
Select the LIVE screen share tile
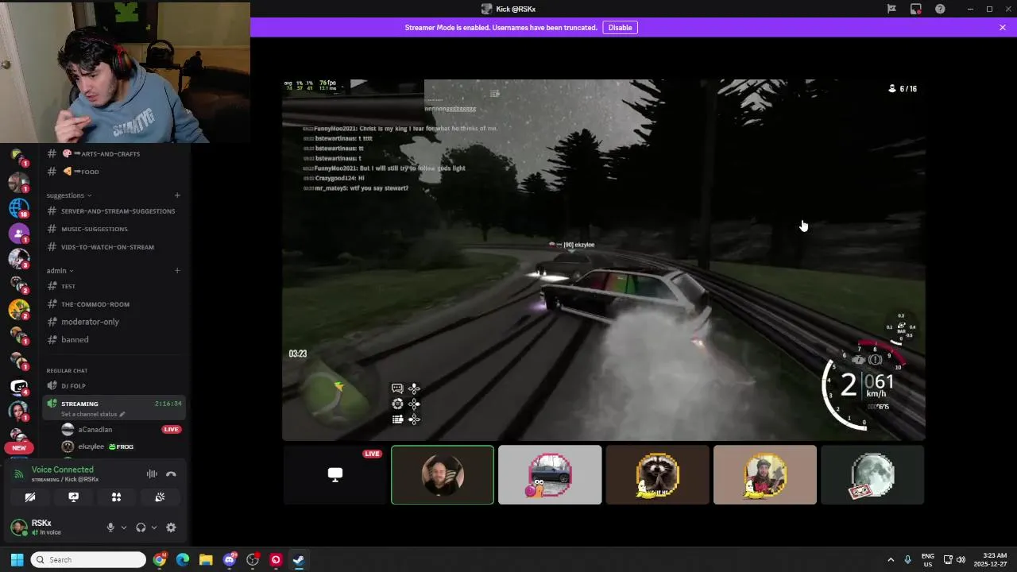click(x=334, y=475)
